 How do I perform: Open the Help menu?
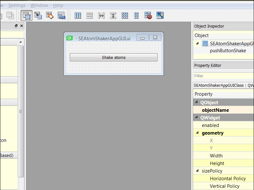(x=58, y=5)
